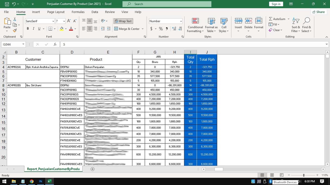The height and width of the screenshot is (185, 330).
Task: Switch to the Data tab
Action: coord(95,12)
